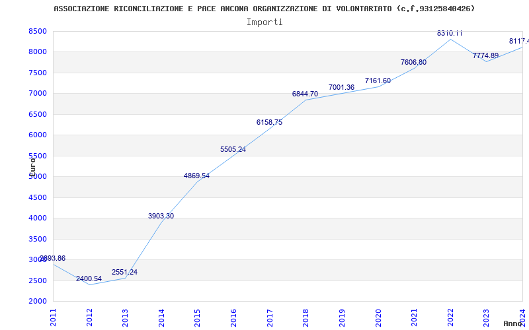This screenshot has width=529, height=330.
Task: Click the y-axis tick 7000
Action: click(38, 93)
